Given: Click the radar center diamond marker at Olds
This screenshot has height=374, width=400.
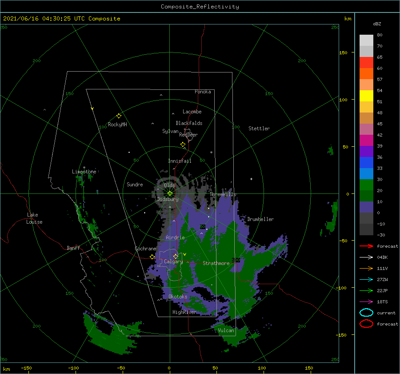Looking at the screenshot, I should [x=170, y=193].
